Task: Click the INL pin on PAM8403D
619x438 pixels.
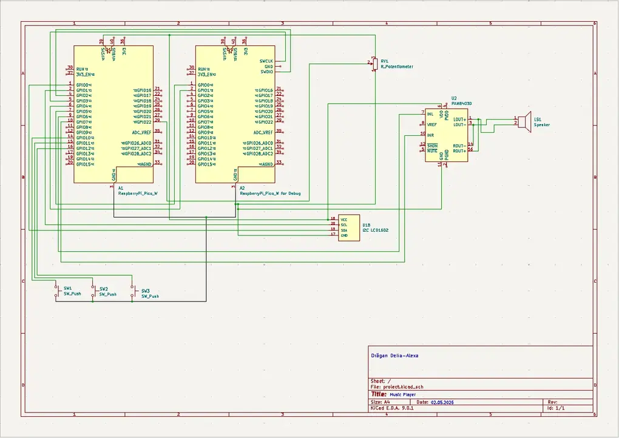Action: tap(430, 114)
